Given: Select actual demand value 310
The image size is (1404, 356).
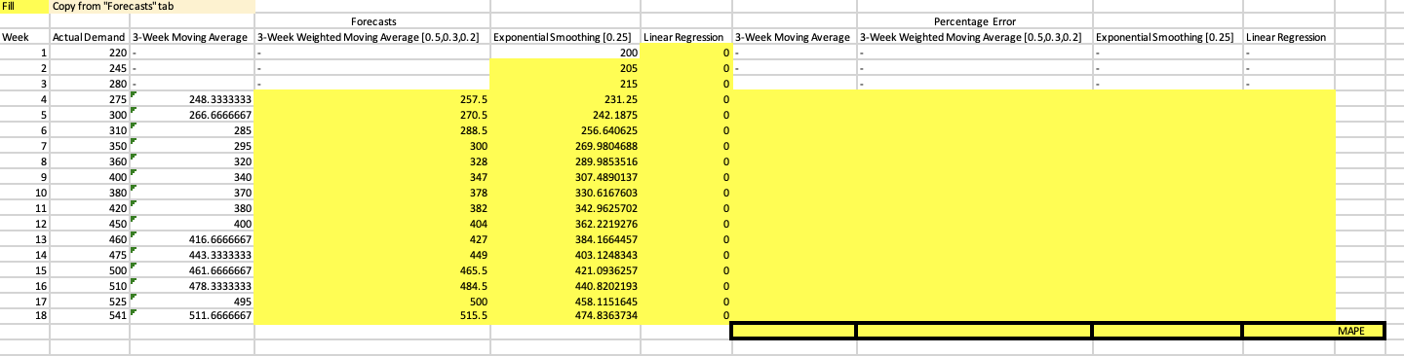Looking at the screenshot, I should pos(90,129).
